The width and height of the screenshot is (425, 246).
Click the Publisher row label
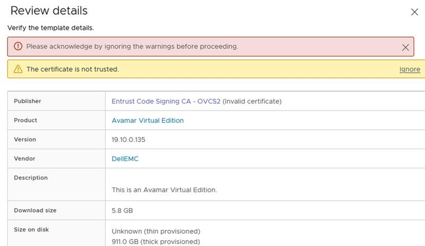[x=28, y=101]
